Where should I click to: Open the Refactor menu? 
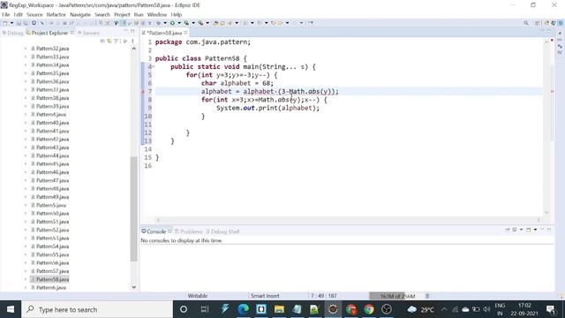click(x=56, y=14)
